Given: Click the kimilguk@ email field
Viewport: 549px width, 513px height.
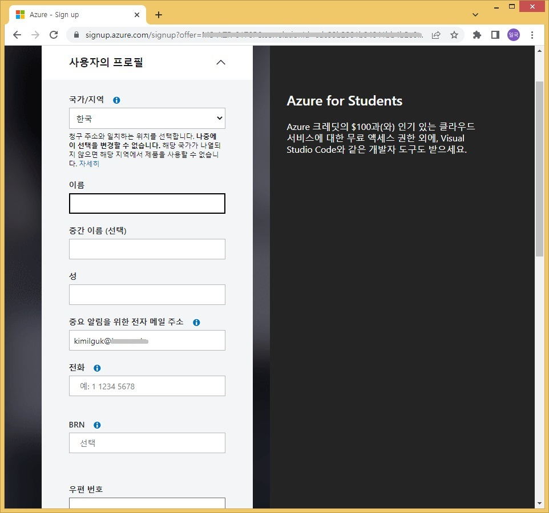Looking at the screenshot, I should [x=147, y=340].
